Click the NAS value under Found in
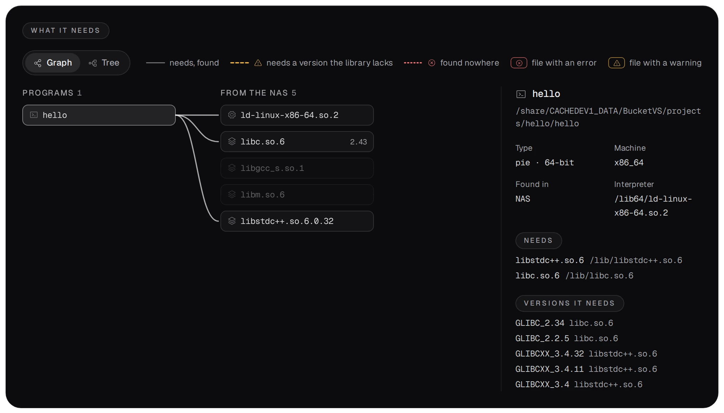The image size is (724, 413). (x=523, y=199)
